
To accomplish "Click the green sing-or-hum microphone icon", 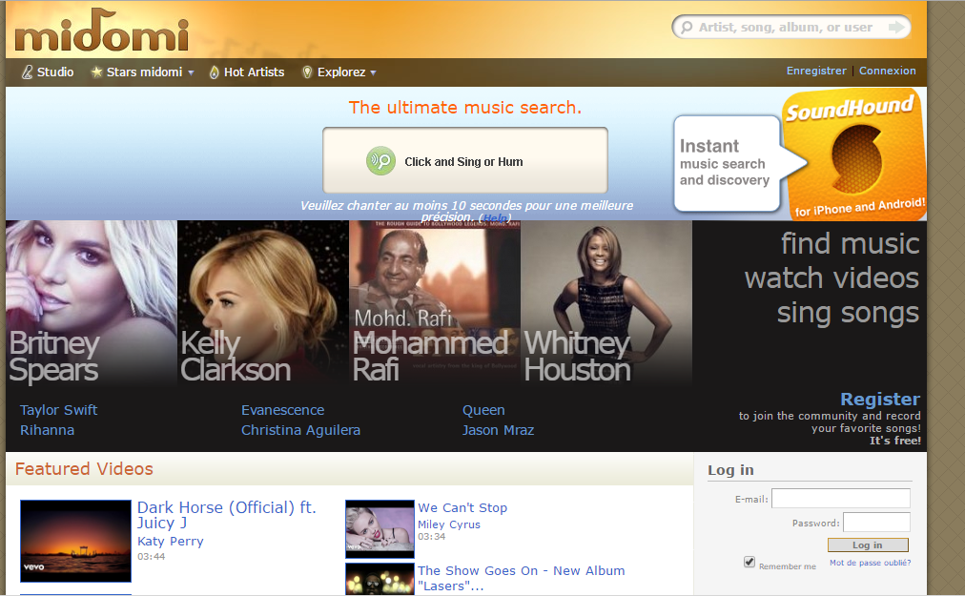I will (381, 161).
